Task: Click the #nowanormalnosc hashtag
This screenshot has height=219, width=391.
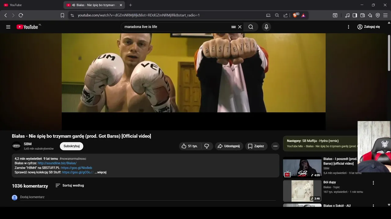Action: 73,159
